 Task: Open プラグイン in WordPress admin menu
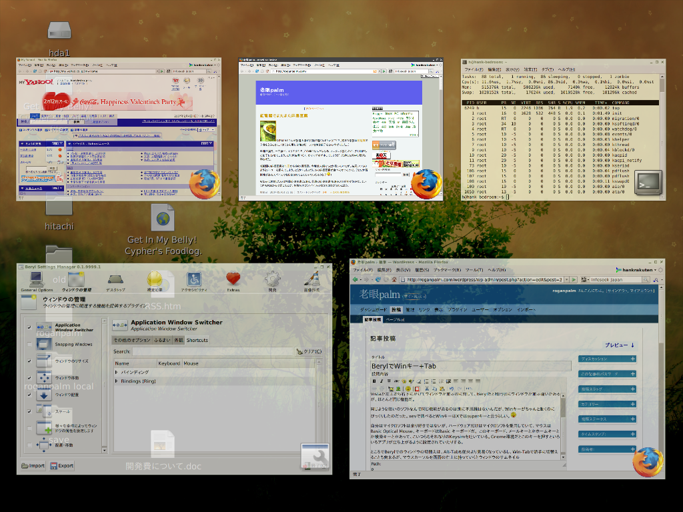point(458,309)
